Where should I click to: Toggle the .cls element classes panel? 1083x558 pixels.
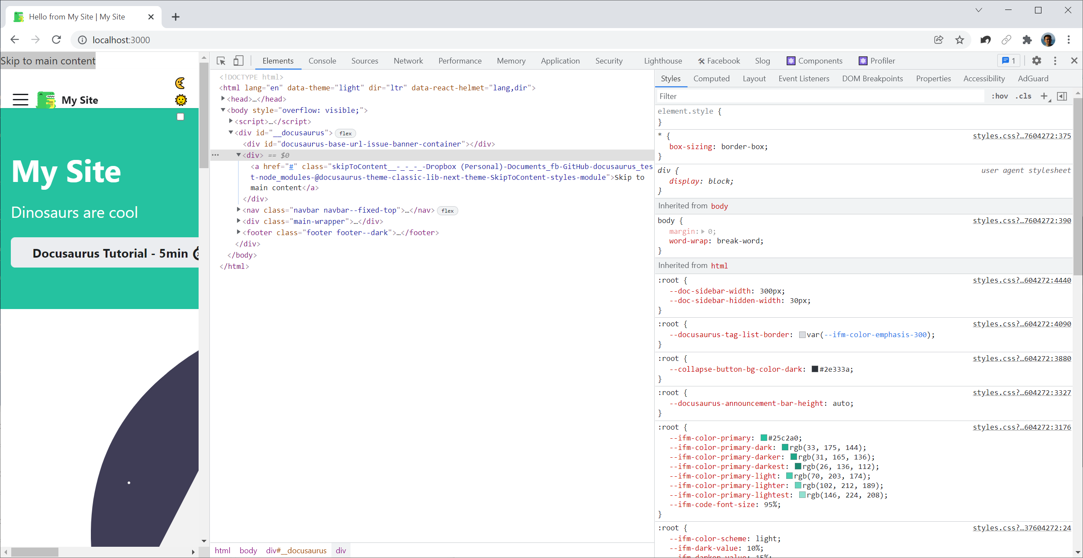pos(1023,96)
